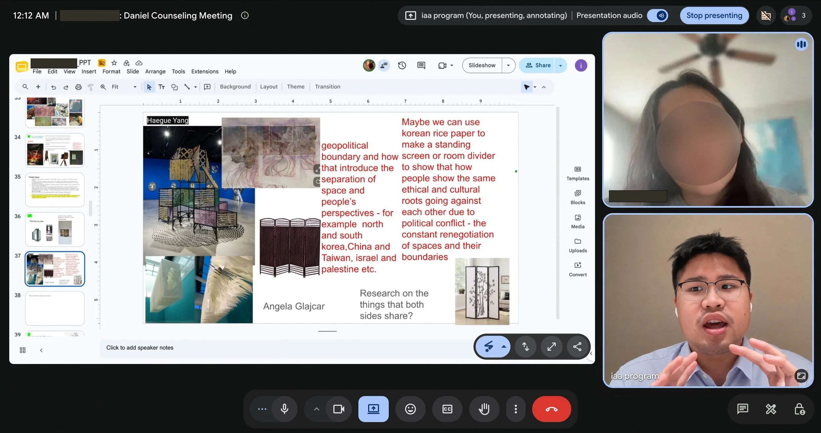Screen dimensions: 821x433
Task: Select the Text box tool
Action: [162, 87]
